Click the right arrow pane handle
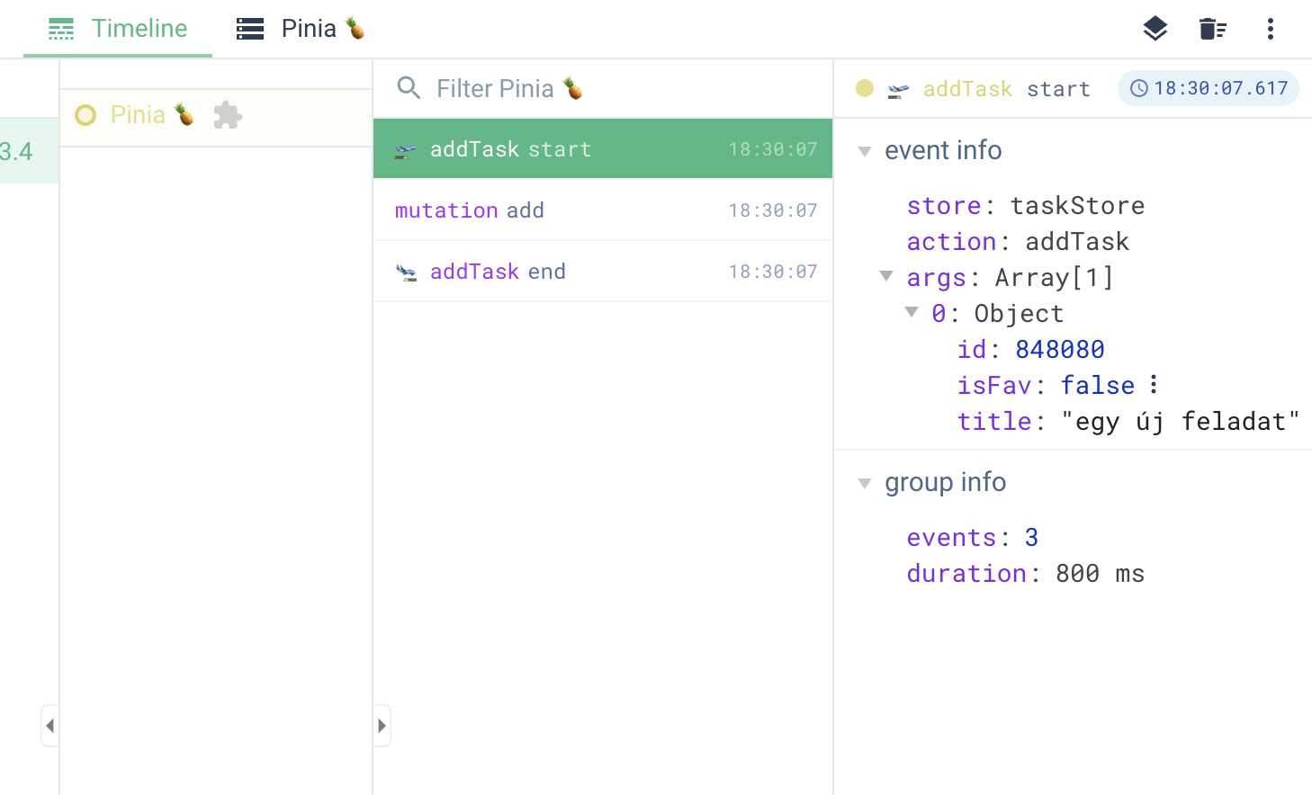1312x795 pixels. pos(382,726)
